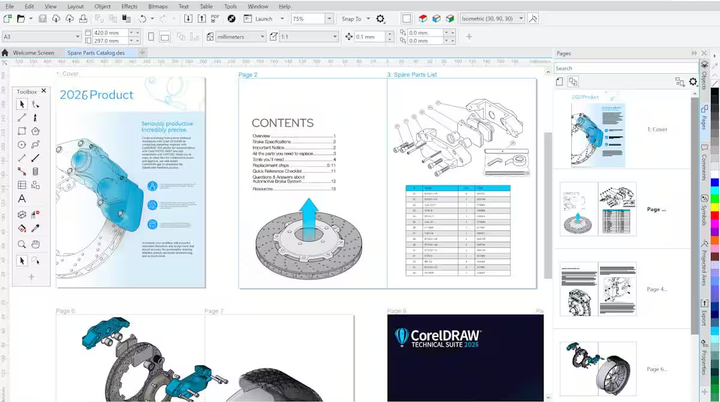Click the blue-front isometric cube icon
The image size is (720, 402).
click(x=436, y=19)
